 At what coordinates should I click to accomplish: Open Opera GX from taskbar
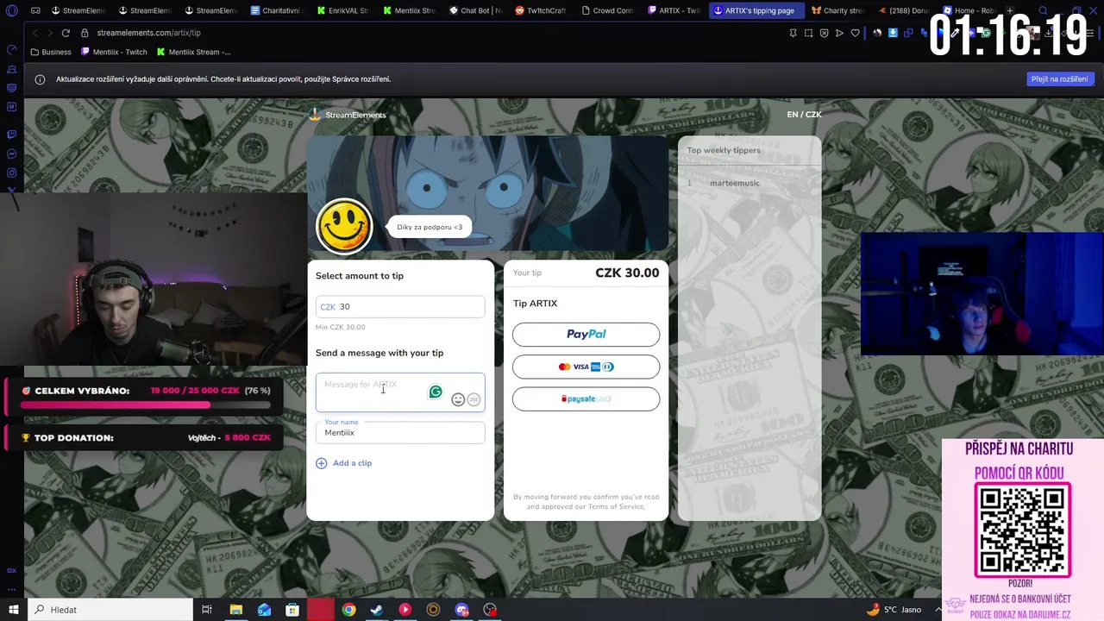(x=320, y=610)
